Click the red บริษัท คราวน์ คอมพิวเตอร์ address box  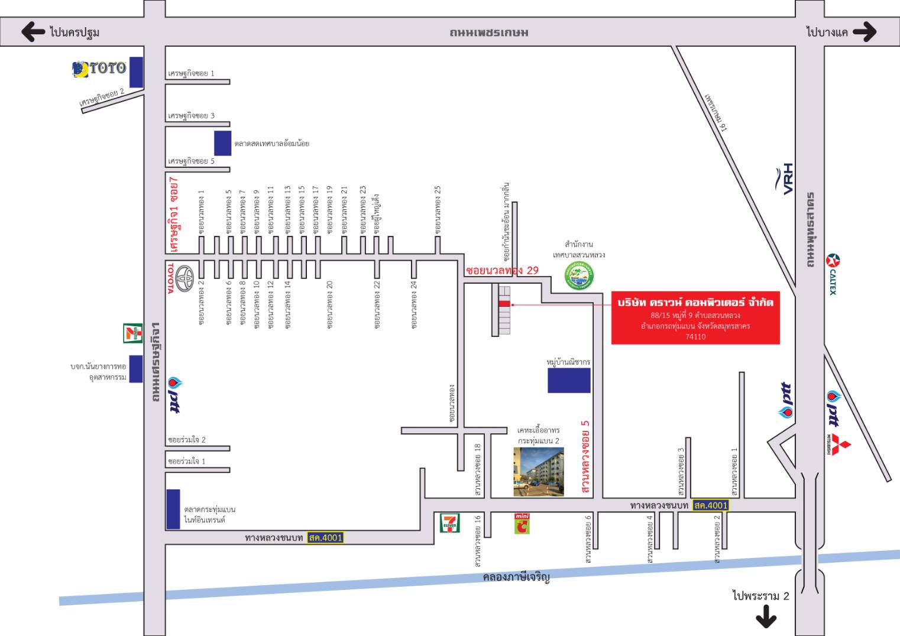pos(695,317)
